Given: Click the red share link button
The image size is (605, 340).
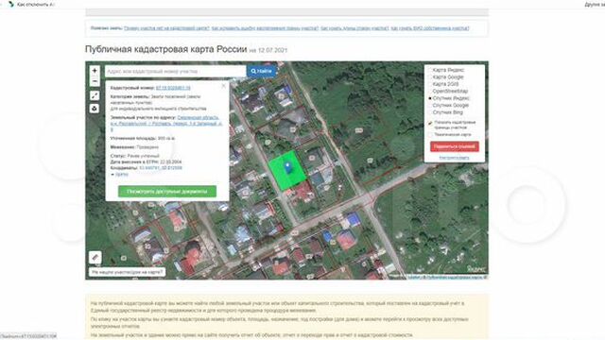Looking at the screenshot, I should [455, 146].
